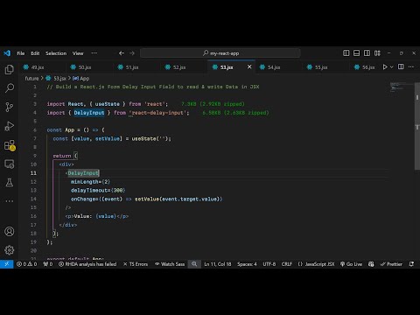Screen dimensions: 420x315
Task: Open the Selection menu
Action: pos(56,53)
